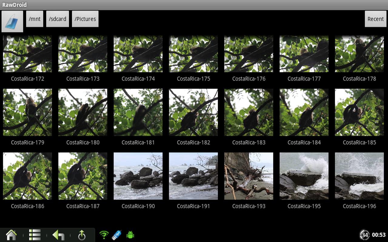The width and height of the screenshot is (388, 242).
Task: Navigate to the /sdcard path segment
Action: tap(58, 19)
